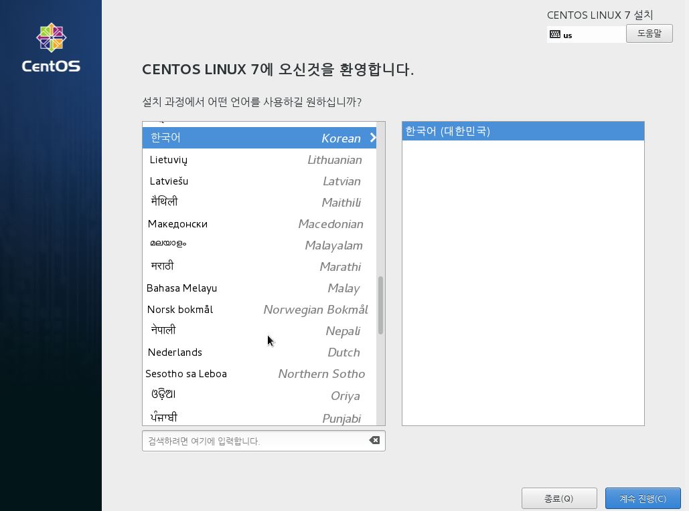
Task: Select the Marathi language row
Action: click(x=259, y=266)
